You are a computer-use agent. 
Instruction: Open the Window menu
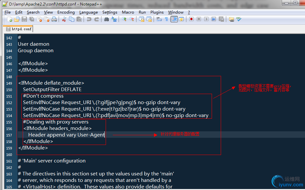[176, 12]
